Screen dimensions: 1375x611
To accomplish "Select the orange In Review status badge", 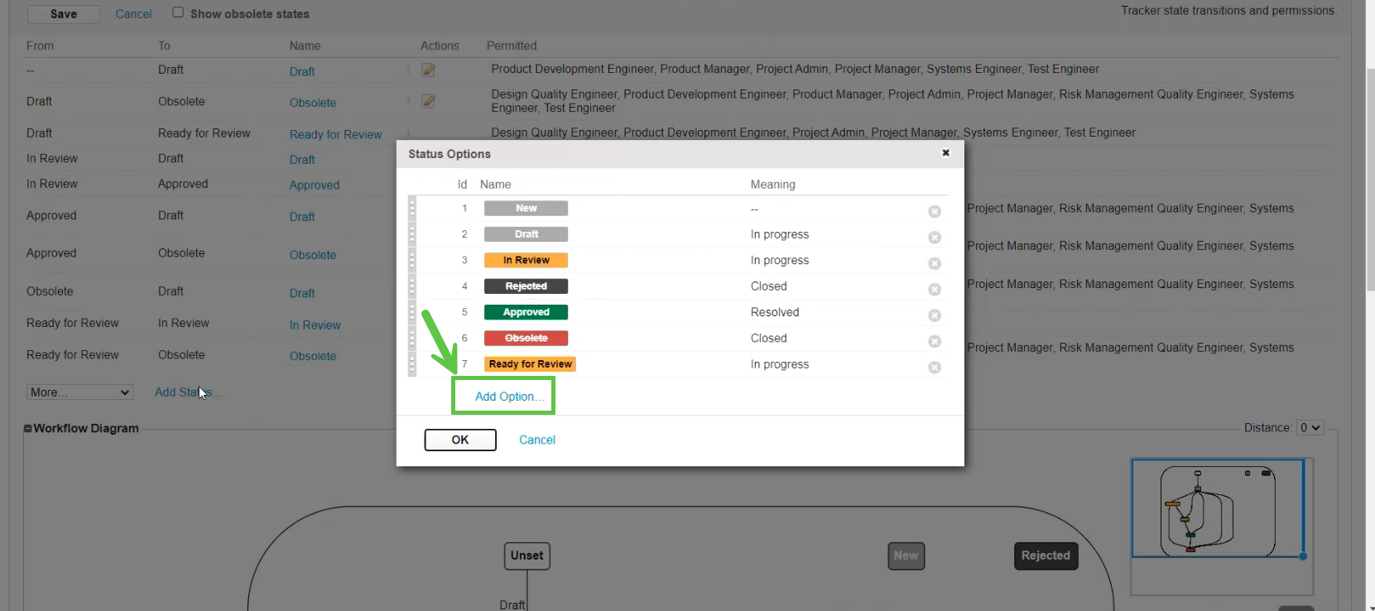I will (526, 260).
